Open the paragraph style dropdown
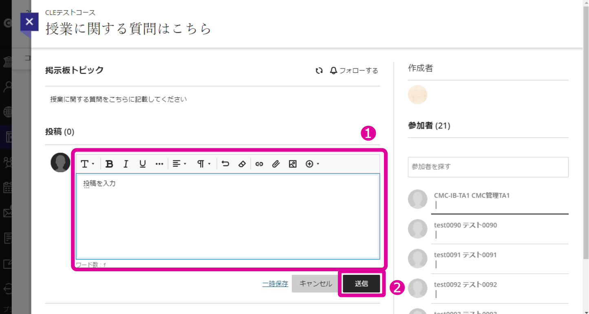 (x=203, y=164)
